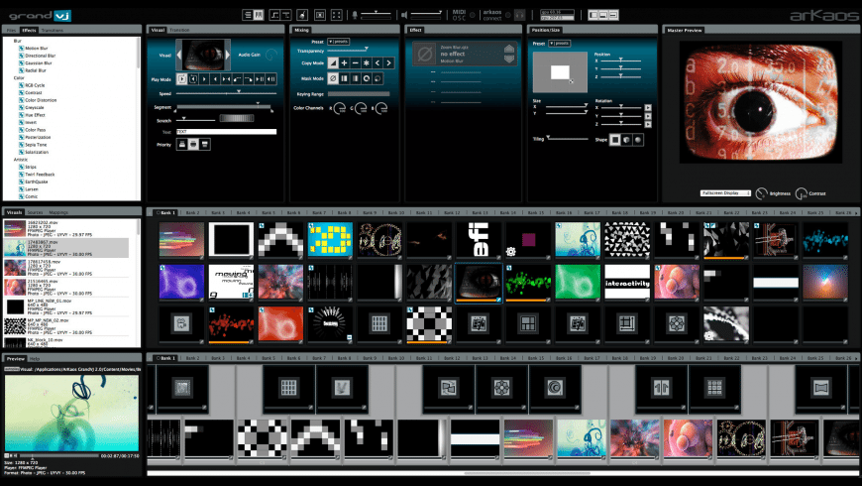The height and width of the screenshot is (486, 862).
Task: Click the microphone input icon
Action: [355, 15]
